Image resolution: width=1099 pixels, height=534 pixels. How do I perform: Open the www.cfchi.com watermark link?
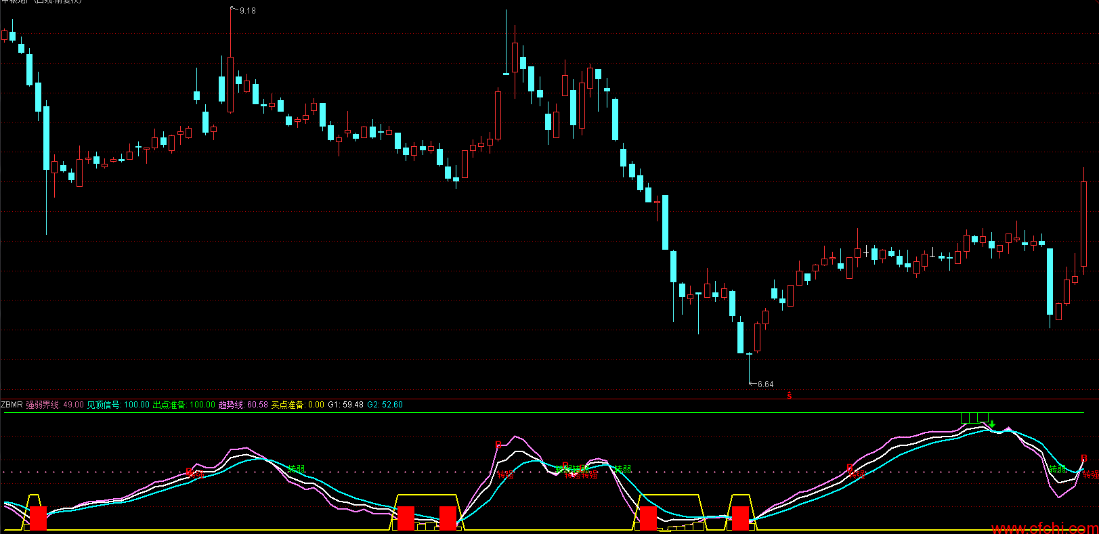point(1045,528)
